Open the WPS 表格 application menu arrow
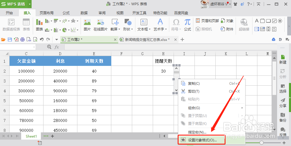The width and height of the screenshot is (291, 146). [30, 4]
